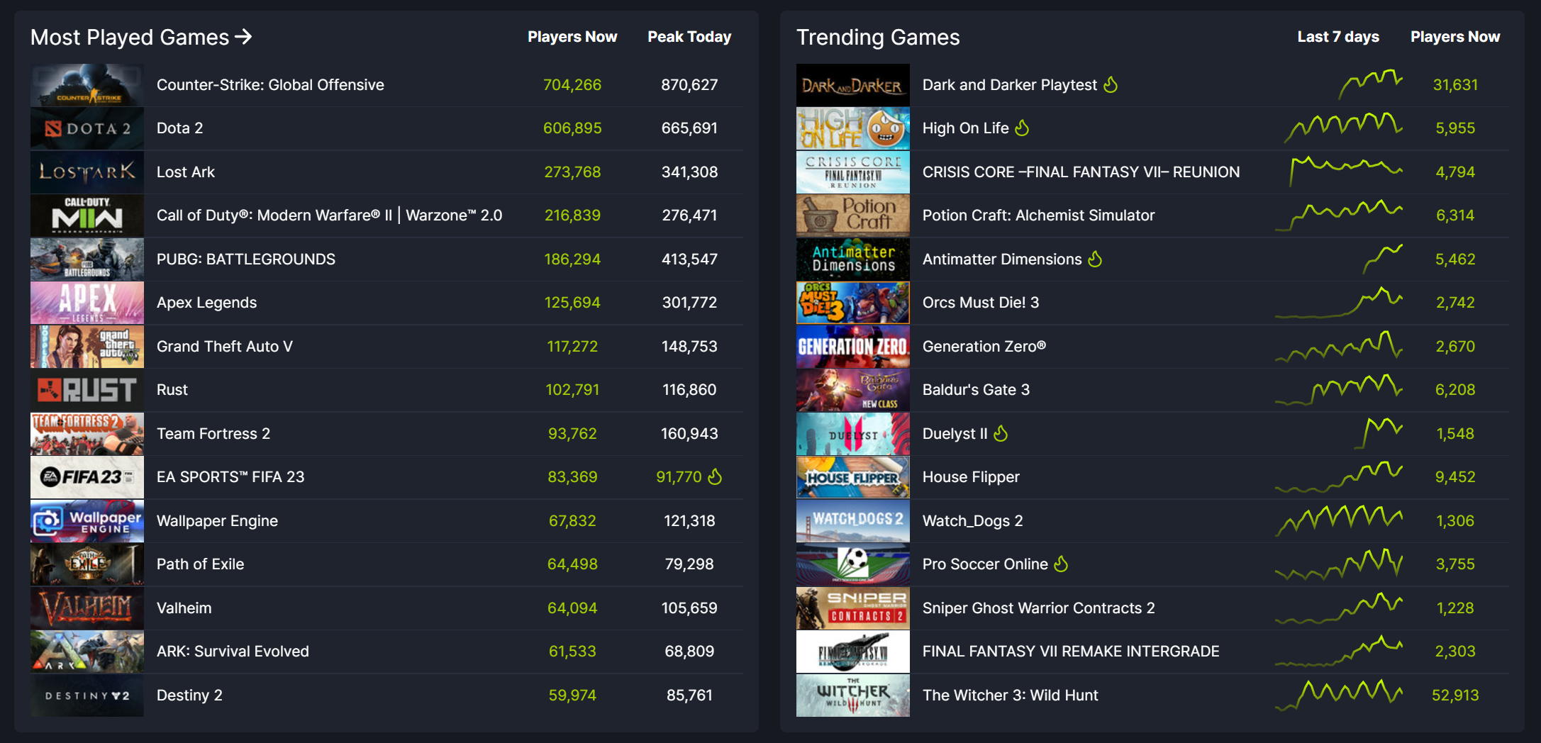The width and height of the screenshot is (1541, 743).
Task: Click the Peak Today column header
Action: pyautogui.click(x=689, y=37)
